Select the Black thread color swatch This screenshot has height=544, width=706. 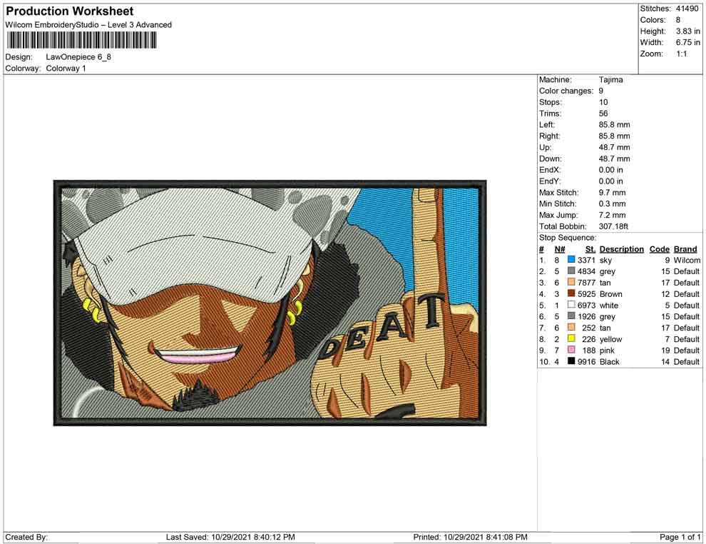tap(571, 361)
